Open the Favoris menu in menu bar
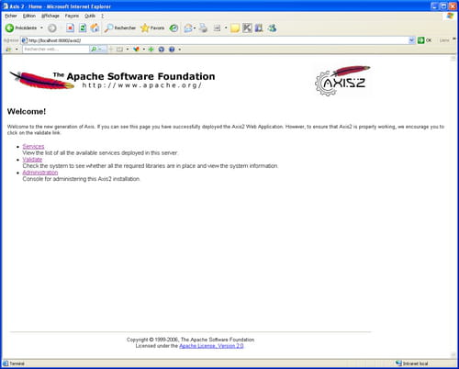Image resolution: width=459 pixels, height=369 pixels. click(72, 16)
